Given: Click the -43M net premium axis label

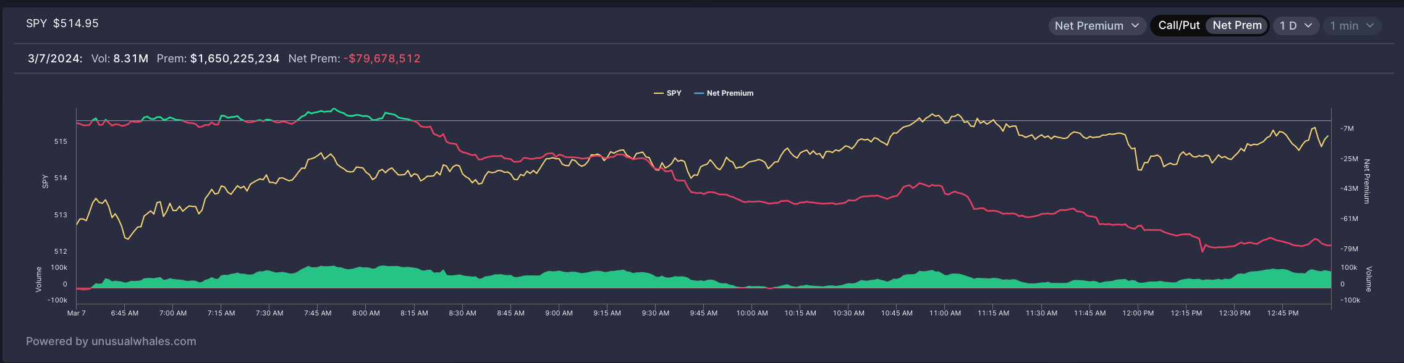Looking at the screenshot, I should [x=1349, y=188].
